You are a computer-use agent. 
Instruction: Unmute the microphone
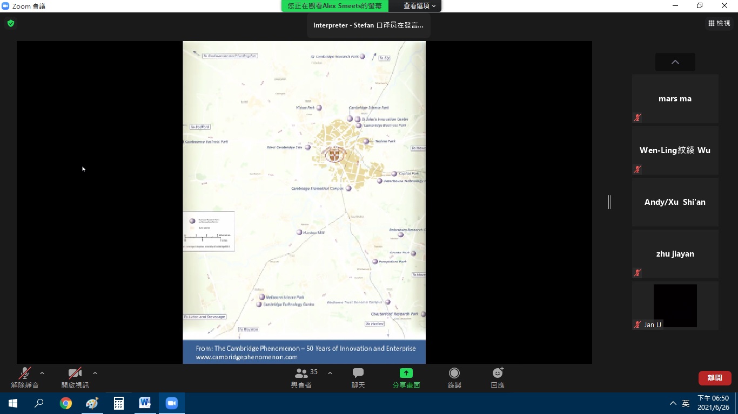25,373
